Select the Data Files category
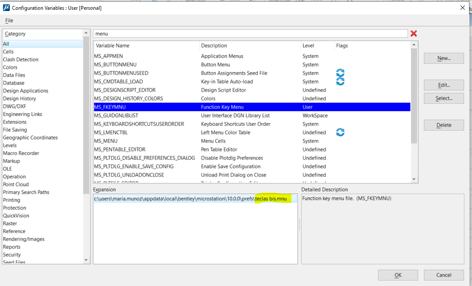Image resolution: width=472 pixels, height=286 pixels. tap(42, 75)
